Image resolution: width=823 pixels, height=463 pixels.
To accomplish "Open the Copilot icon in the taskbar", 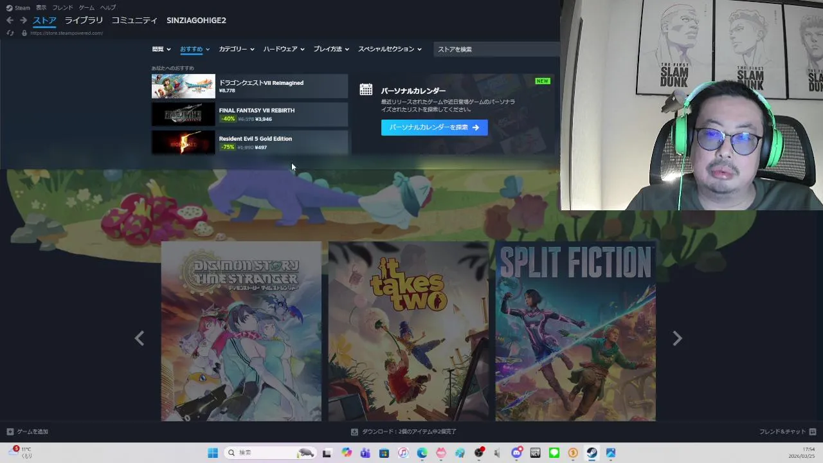I will (347, 453).
